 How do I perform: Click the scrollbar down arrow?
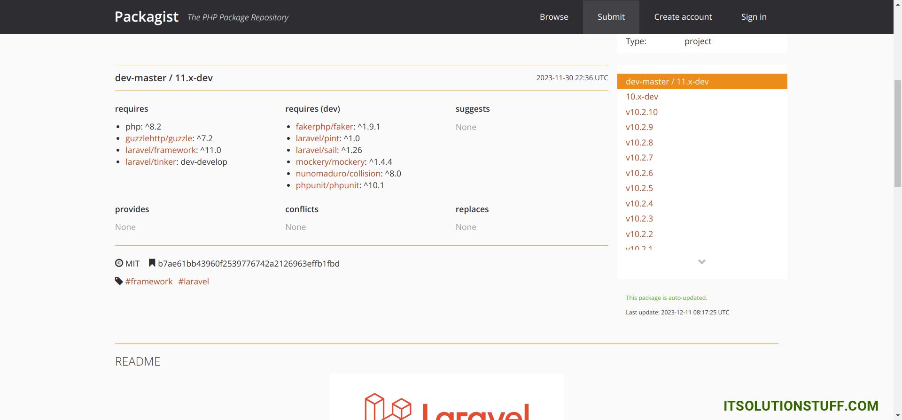(x=898, y=416)
